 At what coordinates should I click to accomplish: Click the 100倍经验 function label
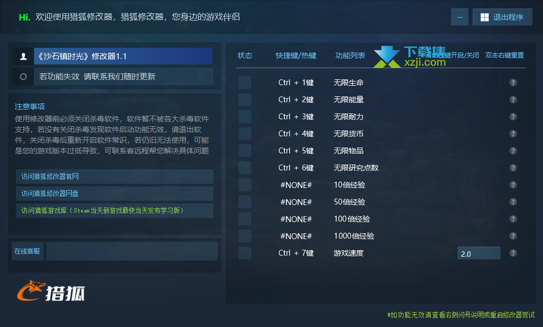click(x=352, y=218)
